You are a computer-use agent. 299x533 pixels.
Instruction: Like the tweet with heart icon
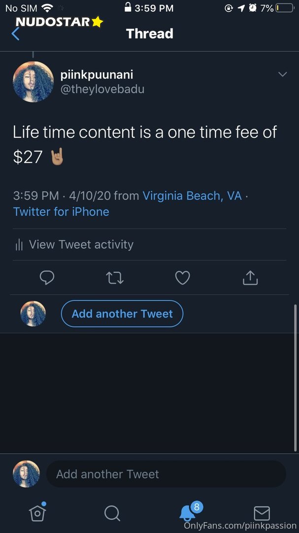[183, 278]
